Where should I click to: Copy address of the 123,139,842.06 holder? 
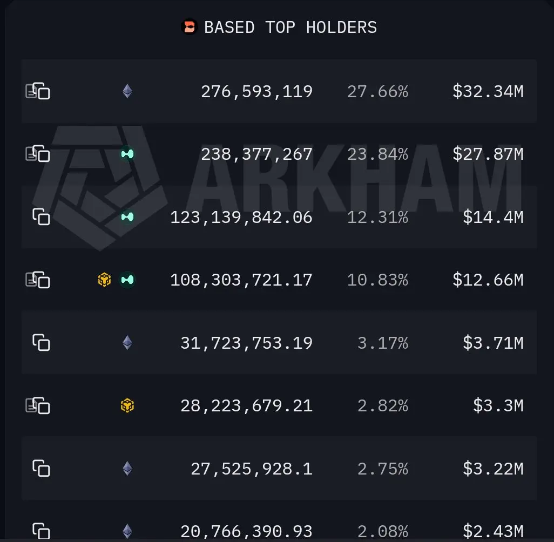pos(42,216)
